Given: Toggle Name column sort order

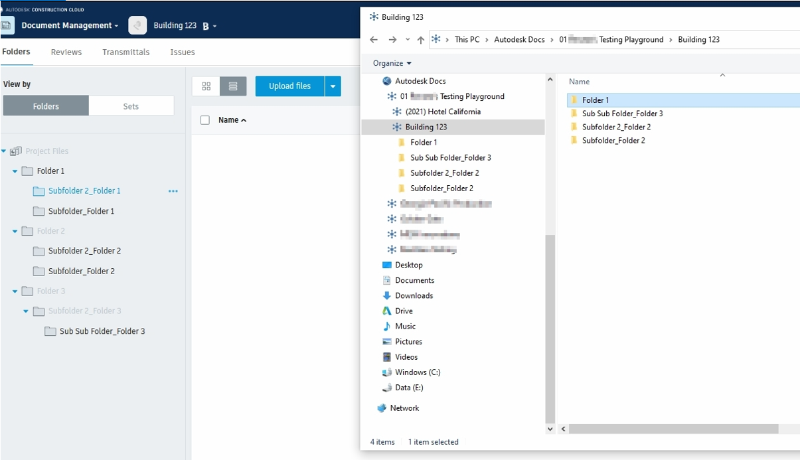Looking at the screenshot, I should pos(230,119).
